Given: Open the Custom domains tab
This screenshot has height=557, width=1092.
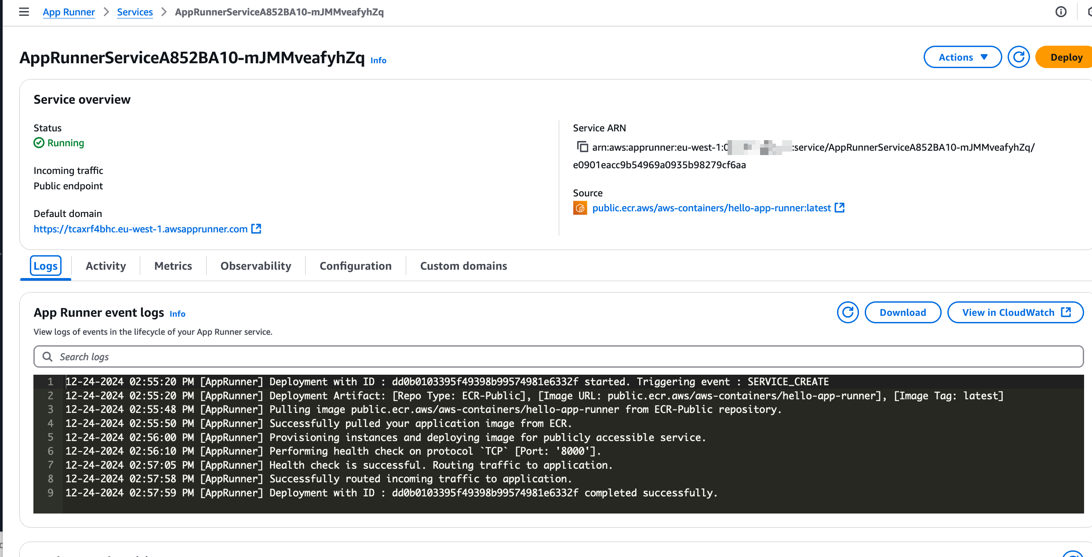Looking at the screenshot, I should tap(463, 266).
